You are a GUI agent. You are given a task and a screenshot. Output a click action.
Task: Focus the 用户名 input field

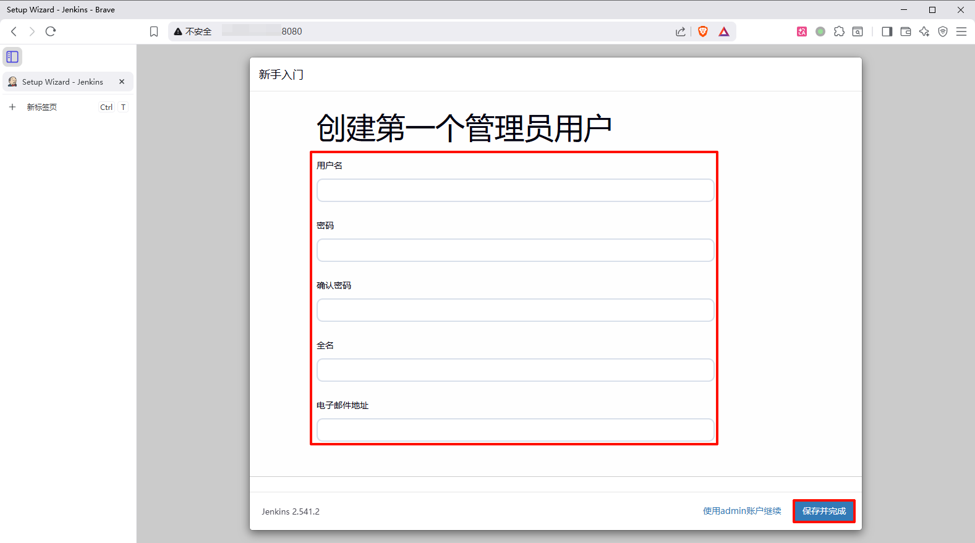[x=515, y=190]
